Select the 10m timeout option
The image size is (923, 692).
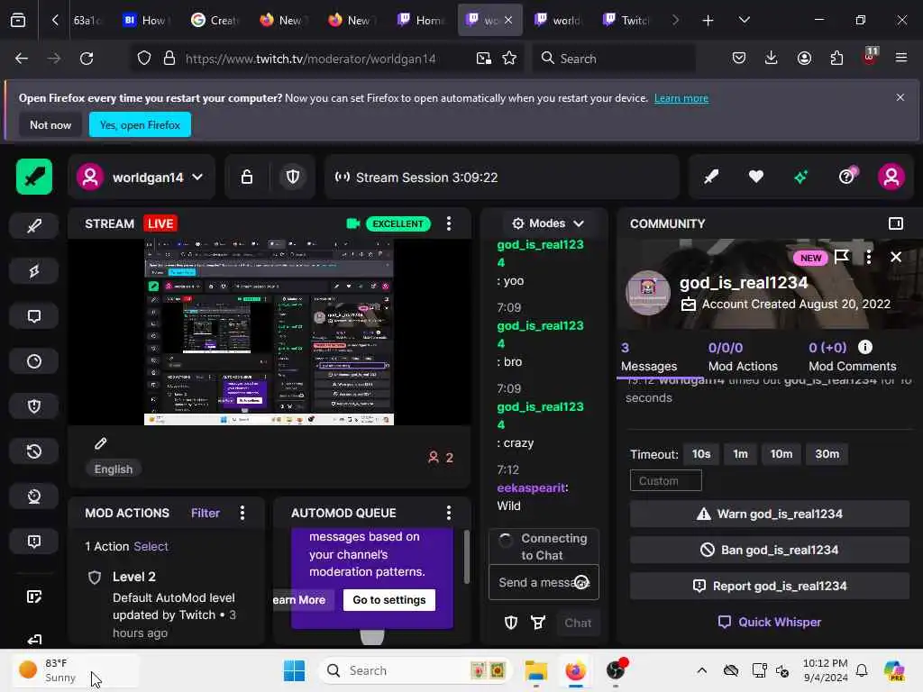(781, 454)
